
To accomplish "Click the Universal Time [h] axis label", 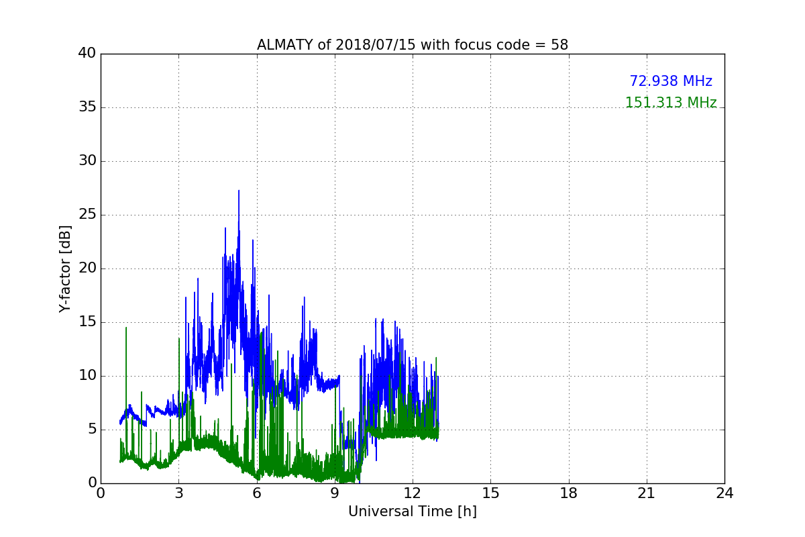I will (412, 511).
